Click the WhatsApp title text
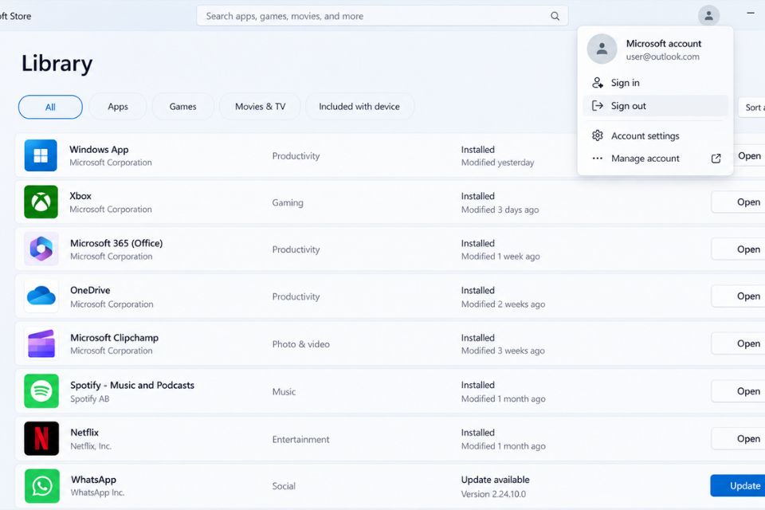 pos(94,480)
